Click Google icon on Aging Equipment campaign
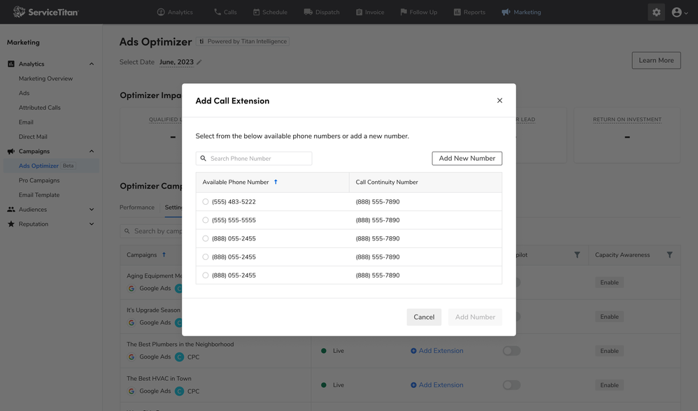 pos(131,288)
